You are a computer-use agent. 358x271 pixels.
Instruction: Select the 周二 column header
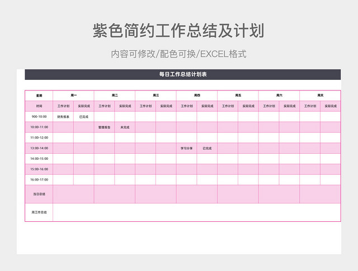click(115, 96)
